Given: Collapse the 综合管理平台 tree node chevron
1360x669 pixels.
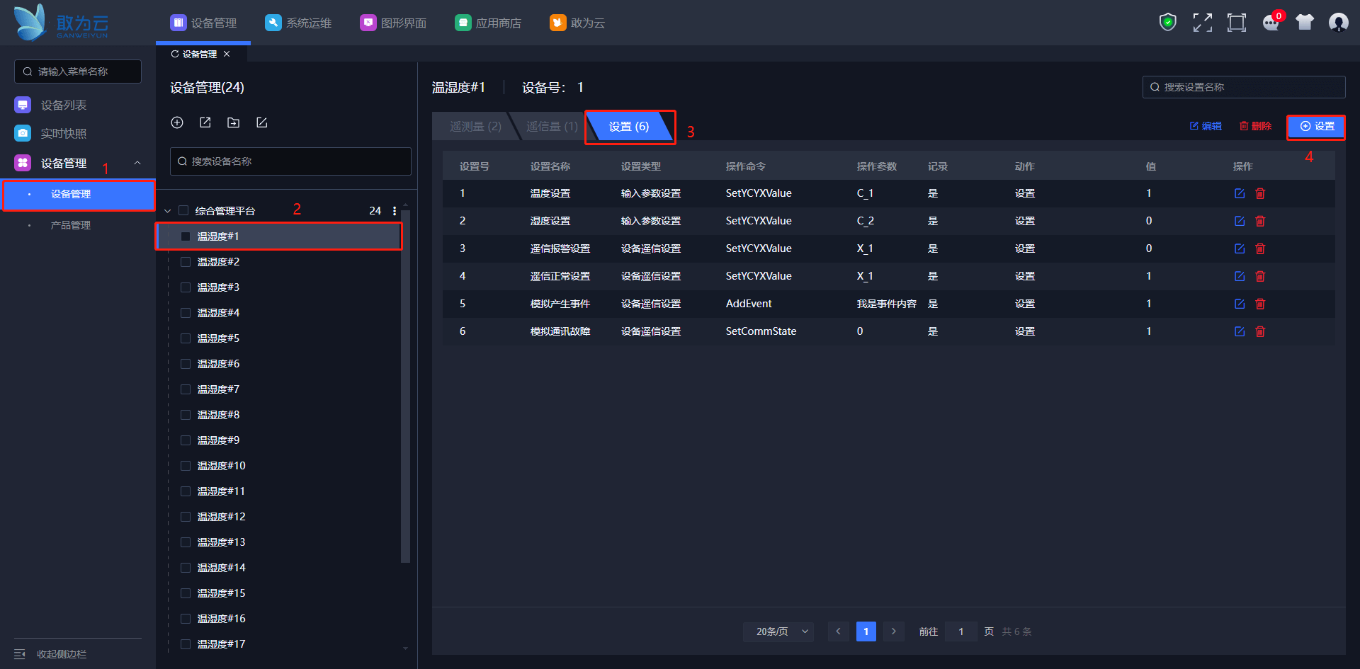Looking at the screenshot, I should 168,211.
